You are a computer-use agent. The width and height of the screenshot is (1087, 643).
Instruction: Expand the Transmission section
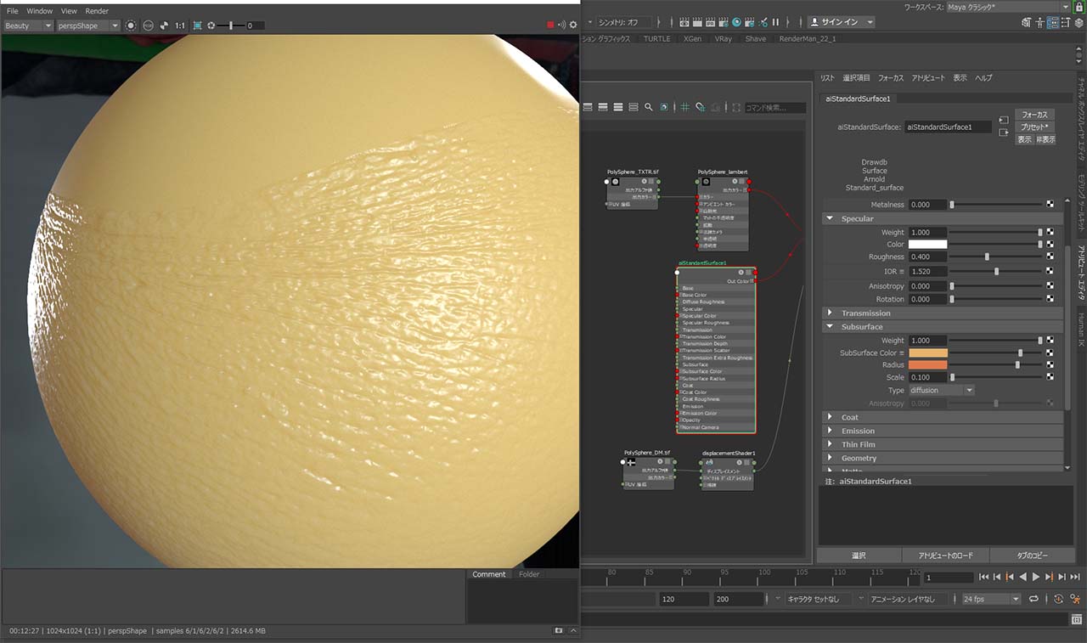(943, 313)
